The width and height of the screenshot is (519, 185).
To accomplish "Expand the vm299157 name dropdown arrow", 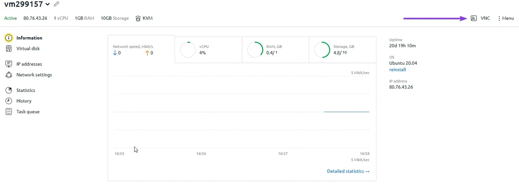I will click(x=48, y=4).
